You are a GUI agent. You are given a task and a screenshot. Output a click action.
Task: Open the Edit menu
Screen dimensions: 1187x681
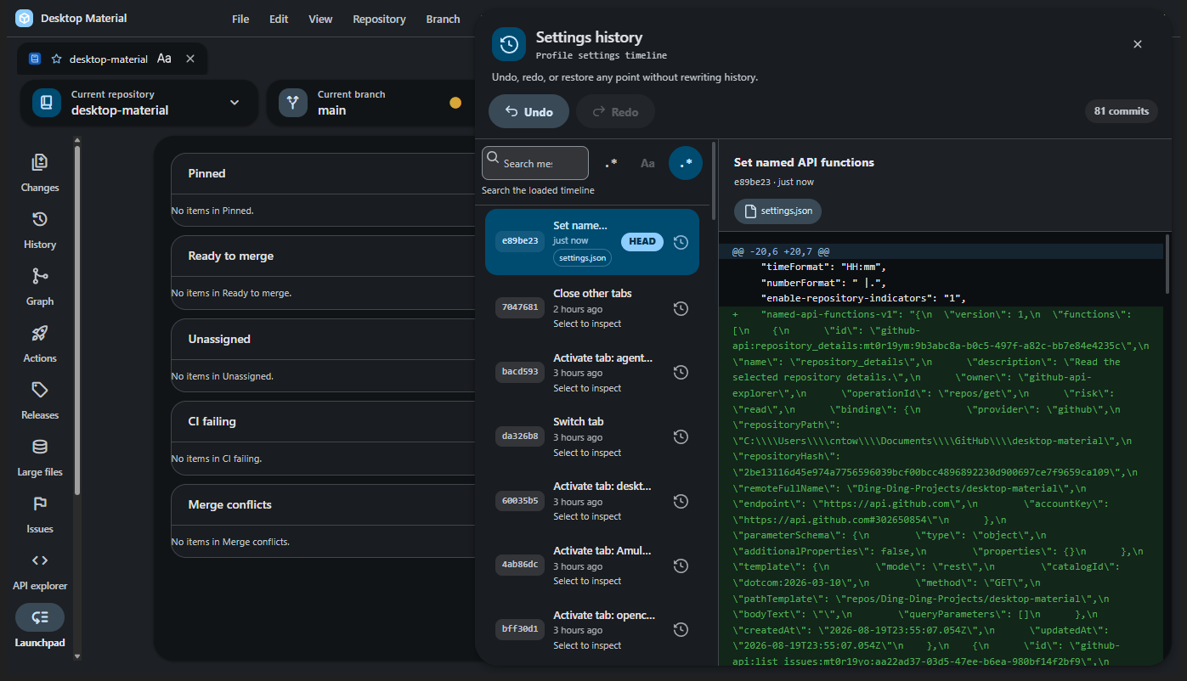[279, 19]
